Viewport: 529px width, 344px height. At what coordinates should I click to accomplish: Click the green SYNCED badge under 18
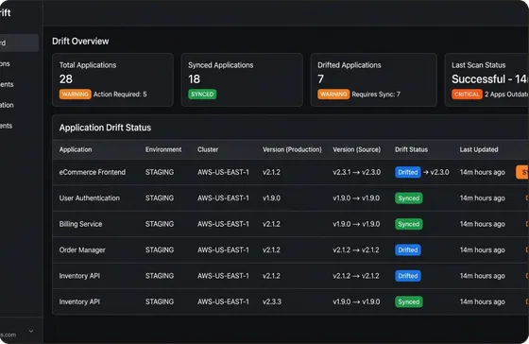pyautogui.click(x=202, y=95)
